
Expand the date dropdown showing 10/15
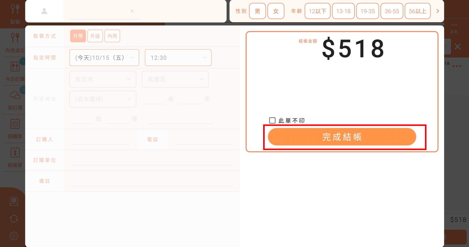pyautogui.click(x=104, y=58)
